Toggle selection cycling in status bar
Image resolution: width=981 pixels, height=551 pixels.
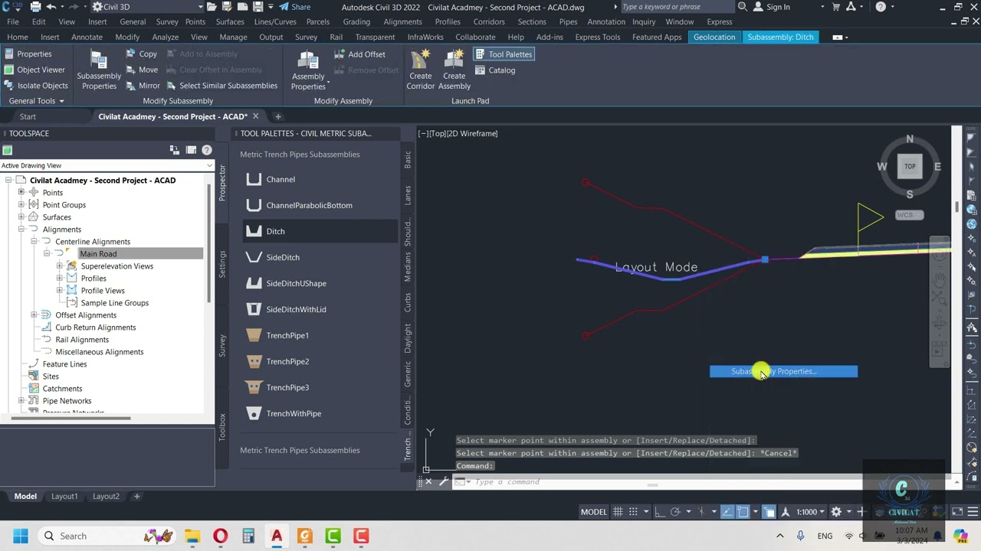pyautogui.click(x=769, y=512)
